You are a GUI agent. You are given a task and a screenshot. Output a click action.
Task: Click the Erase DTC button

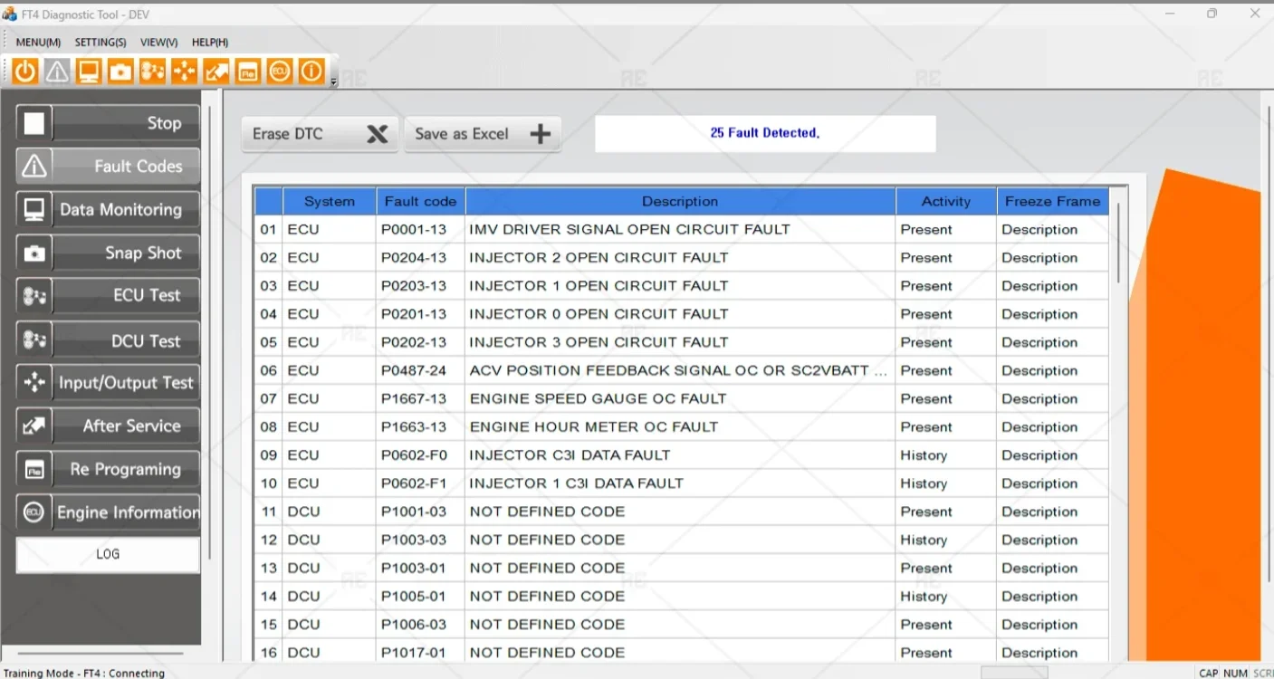click(x=320, y=134)
